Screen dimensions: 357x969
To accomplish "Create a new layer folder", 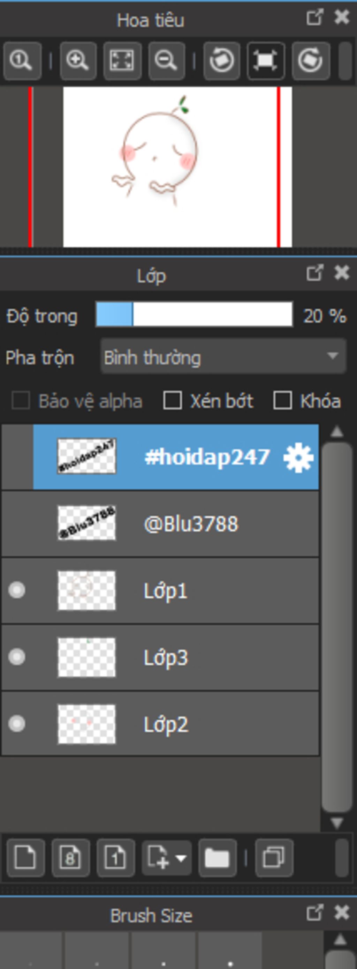I will pos(217,858).
